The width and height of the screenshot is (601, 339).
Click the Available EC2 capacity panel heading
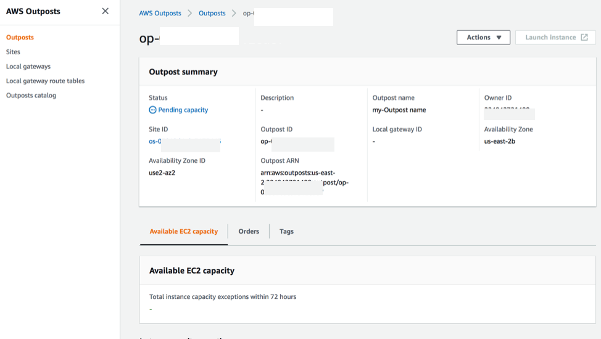(x=192, y=271)
